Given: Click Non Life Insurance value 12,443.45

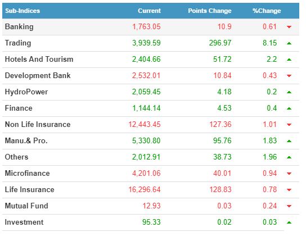Looking at the screenshot, I should pyautogui.click(x=145, y=125).
